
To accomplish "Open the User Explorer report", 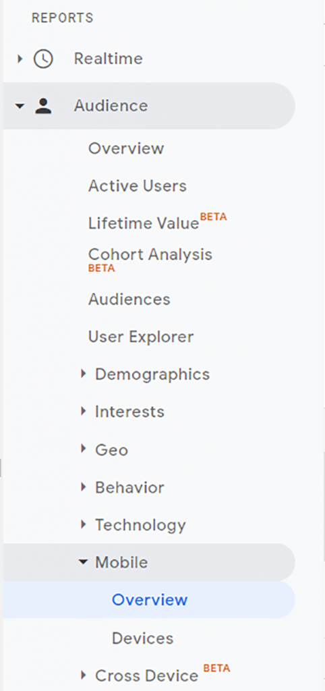I will (x=141, y=337).
